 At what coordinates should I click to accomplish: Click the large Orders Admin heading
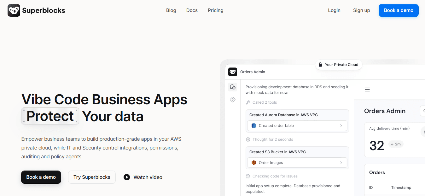385,111
